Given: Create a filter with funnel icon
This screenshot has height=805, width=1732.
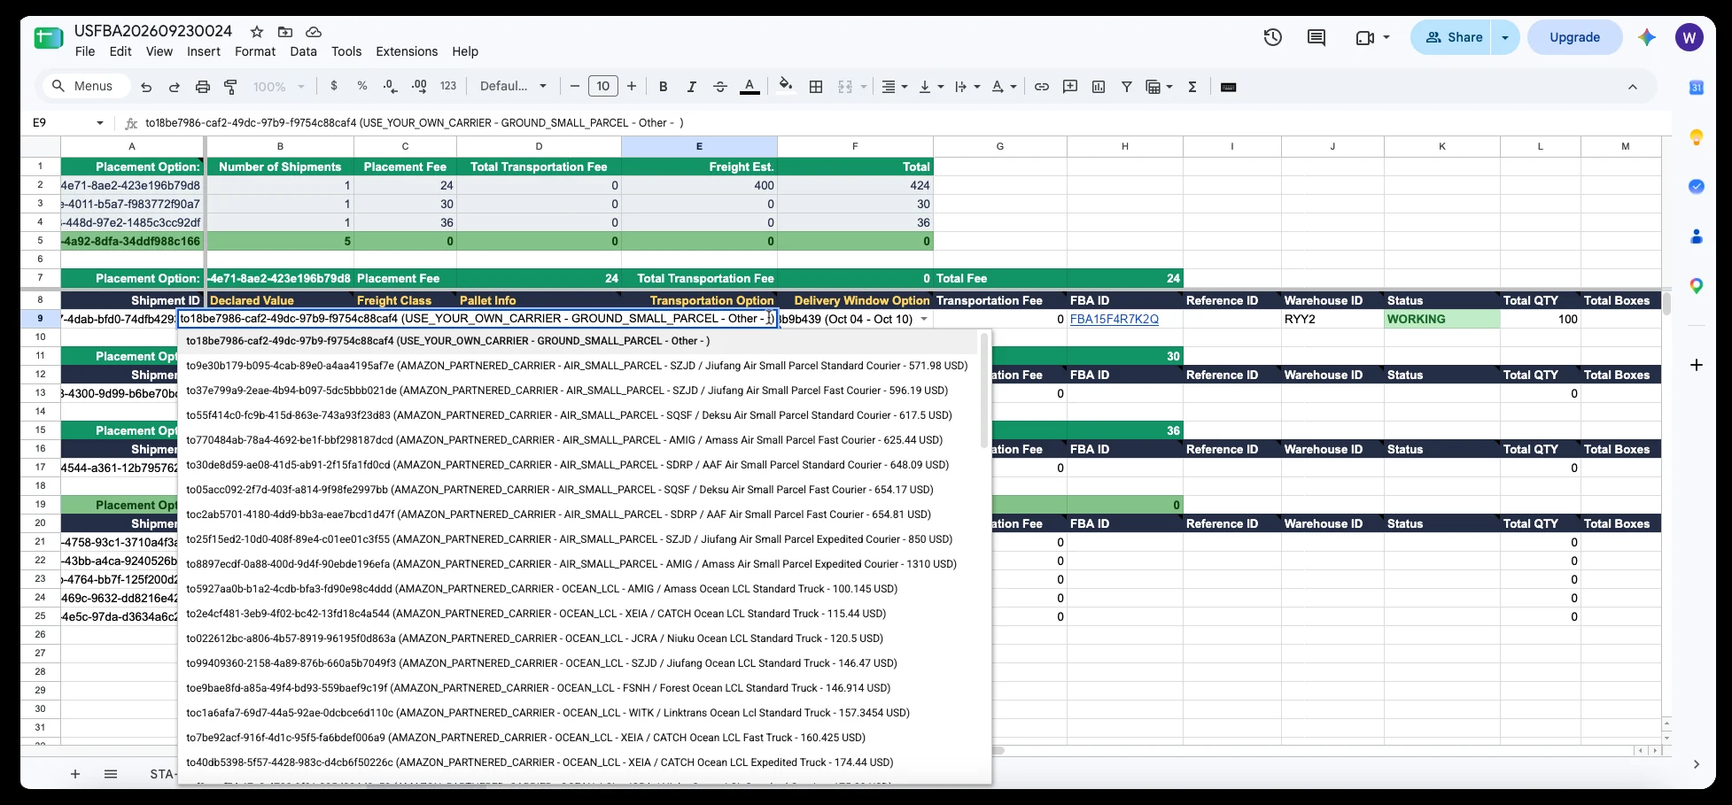Looking at the screenshot, I should pyautogui.click(x=1127, y=87).
